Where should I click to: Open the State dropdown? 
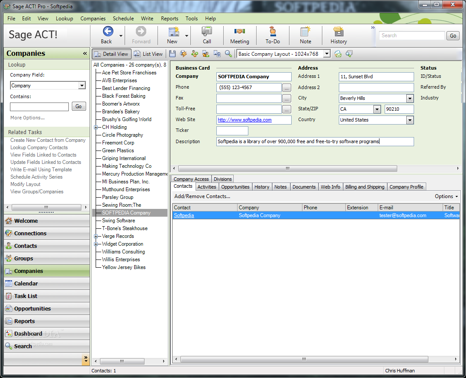coord(377,109)
